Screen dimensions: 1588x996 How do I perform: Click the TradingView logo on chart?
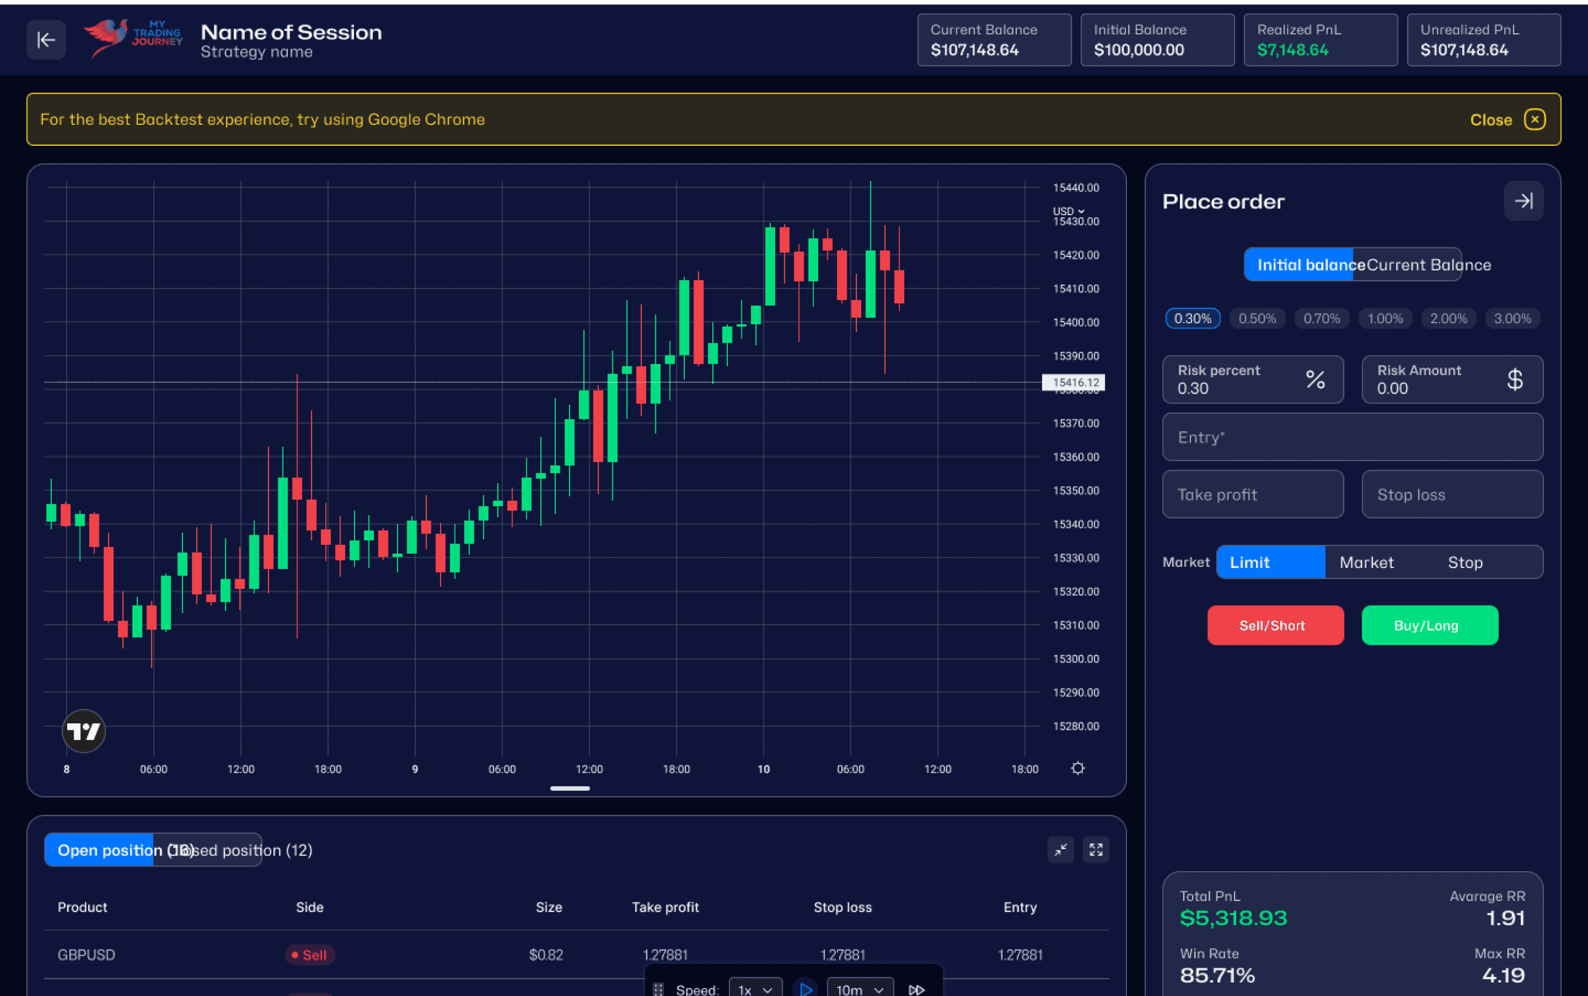point(84,731)
